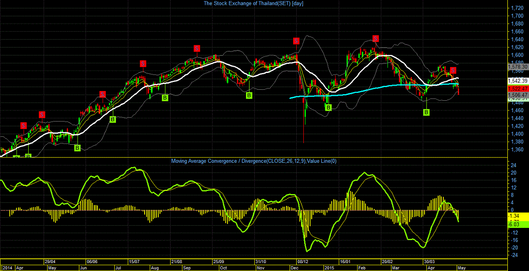The image size is (529, 271).
Task: Select the S sell marker at December 2014 peak
Action: [x=296, y=41]
